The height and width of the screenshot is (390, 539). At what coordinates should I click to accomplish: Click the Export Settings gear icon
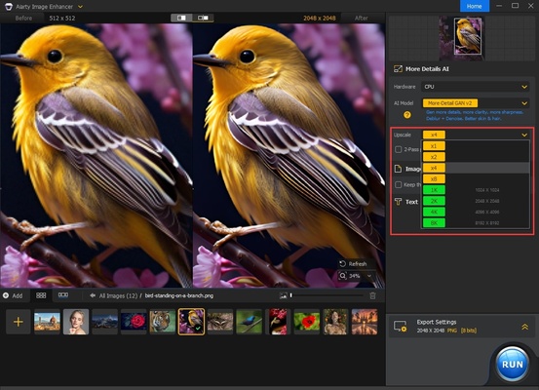[x=401, y=327]
